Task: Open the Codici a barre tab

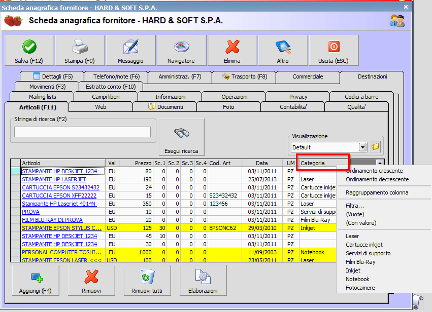Action: point(361,97)
